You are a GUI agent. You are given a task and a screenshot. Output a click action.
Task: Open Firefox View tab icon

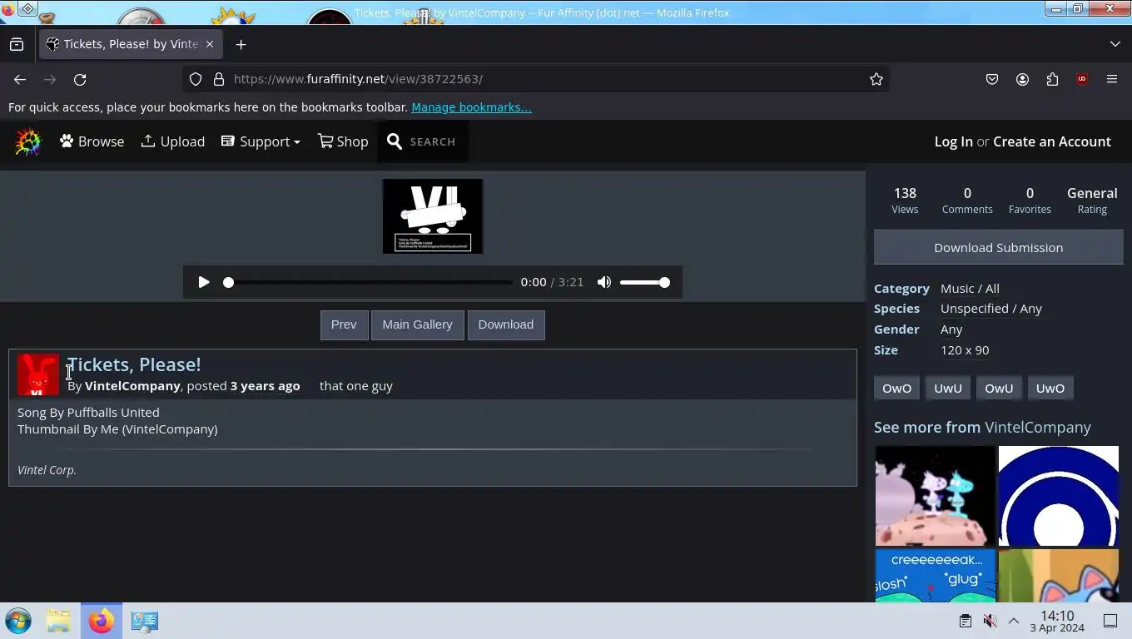(x=17, y=44)
